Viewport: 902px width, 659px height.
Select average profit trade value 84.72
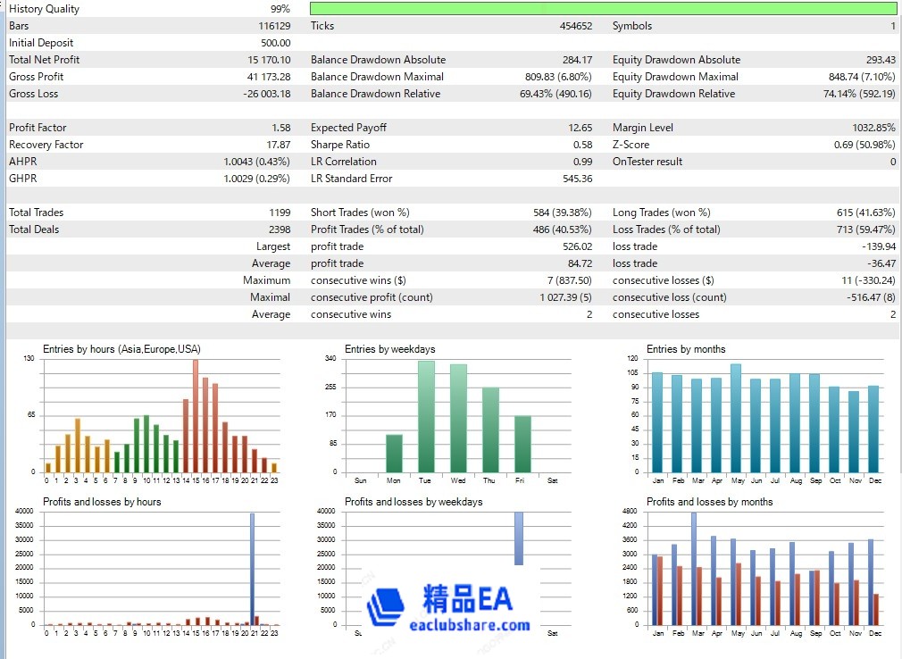click(x=580, y=263)
